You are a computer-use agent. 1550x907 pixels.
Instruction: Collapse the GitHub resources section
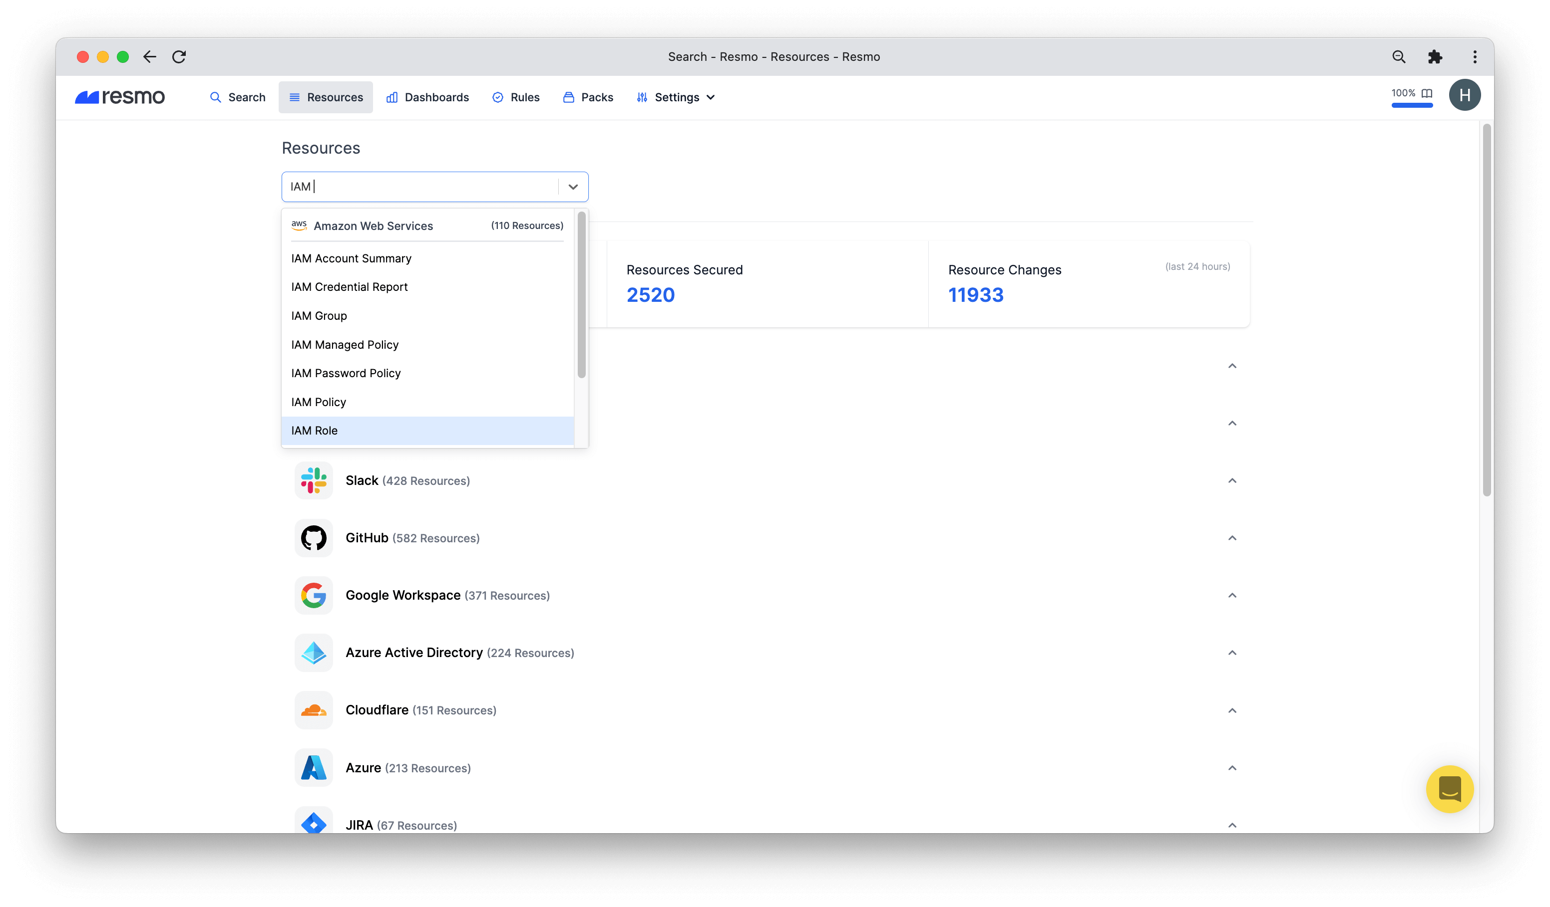pos(1232,538)
